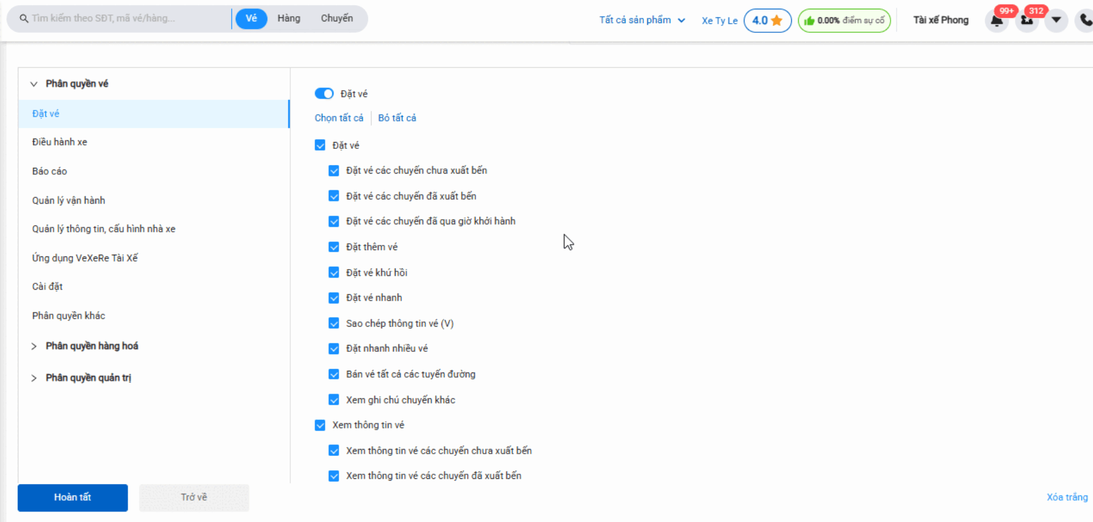Viewport: 1093px width, 522px height.
Task: Click the 4.0 star rating badge
Action: 767,21
